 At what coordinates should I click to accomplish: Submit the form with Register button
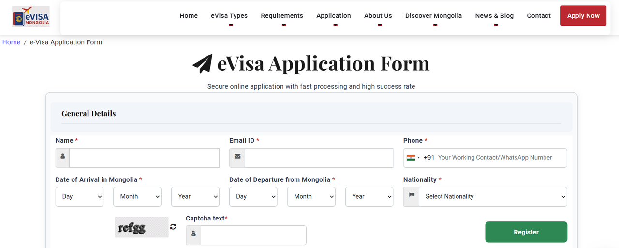(526, 232)
